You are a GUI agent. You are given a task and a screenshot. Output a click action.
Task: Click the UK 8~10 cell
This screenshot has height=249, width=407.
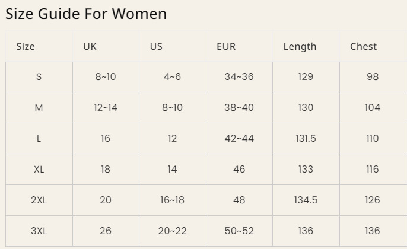[106, 77]
